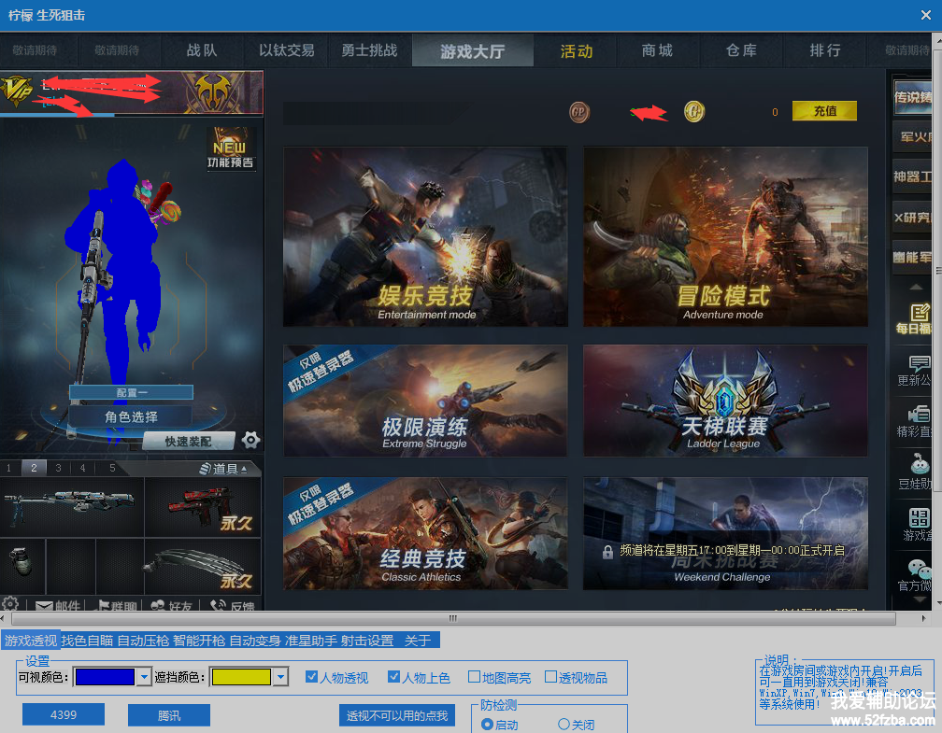Select loadout tab number 3
The height and width of the screenshot is (733, 942).
coord(58,468)
